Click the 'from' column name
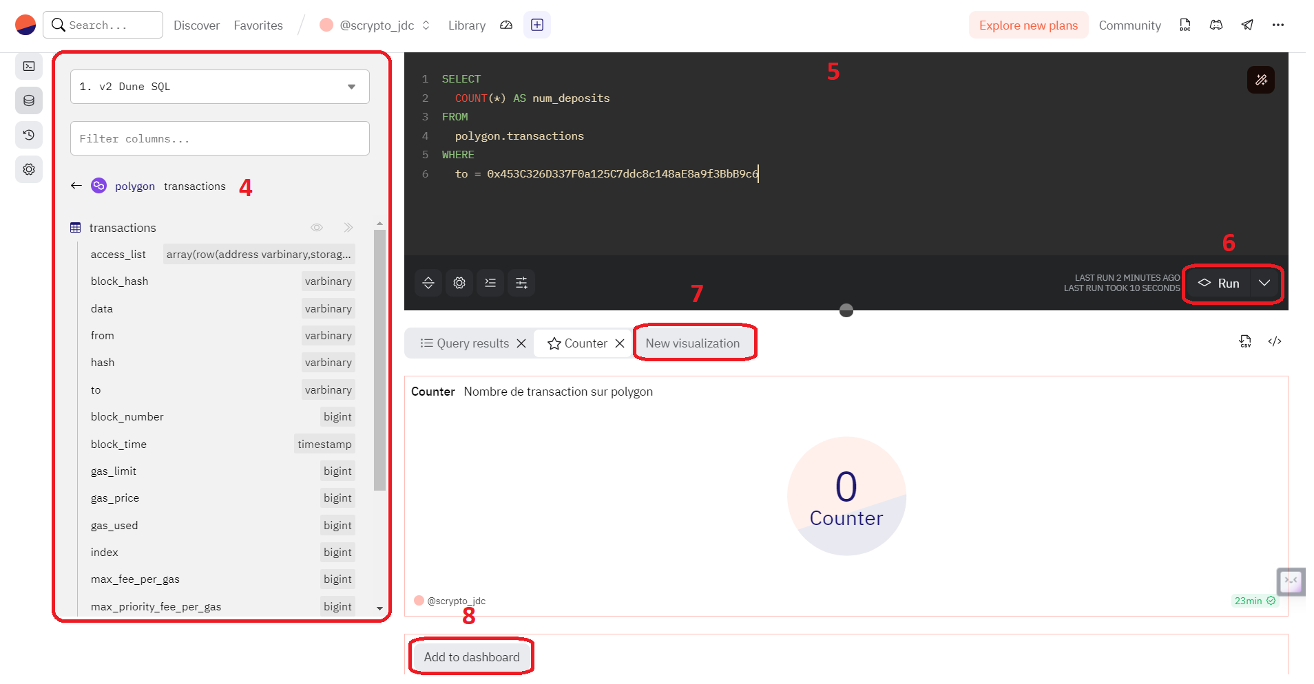This screenshot has width=1314, height=684. pyautogui.click(x=103, y=336)
